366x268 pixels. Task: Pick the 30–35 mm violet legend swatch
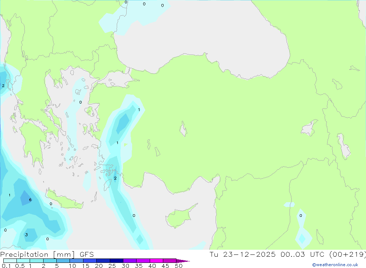(130, 261)
